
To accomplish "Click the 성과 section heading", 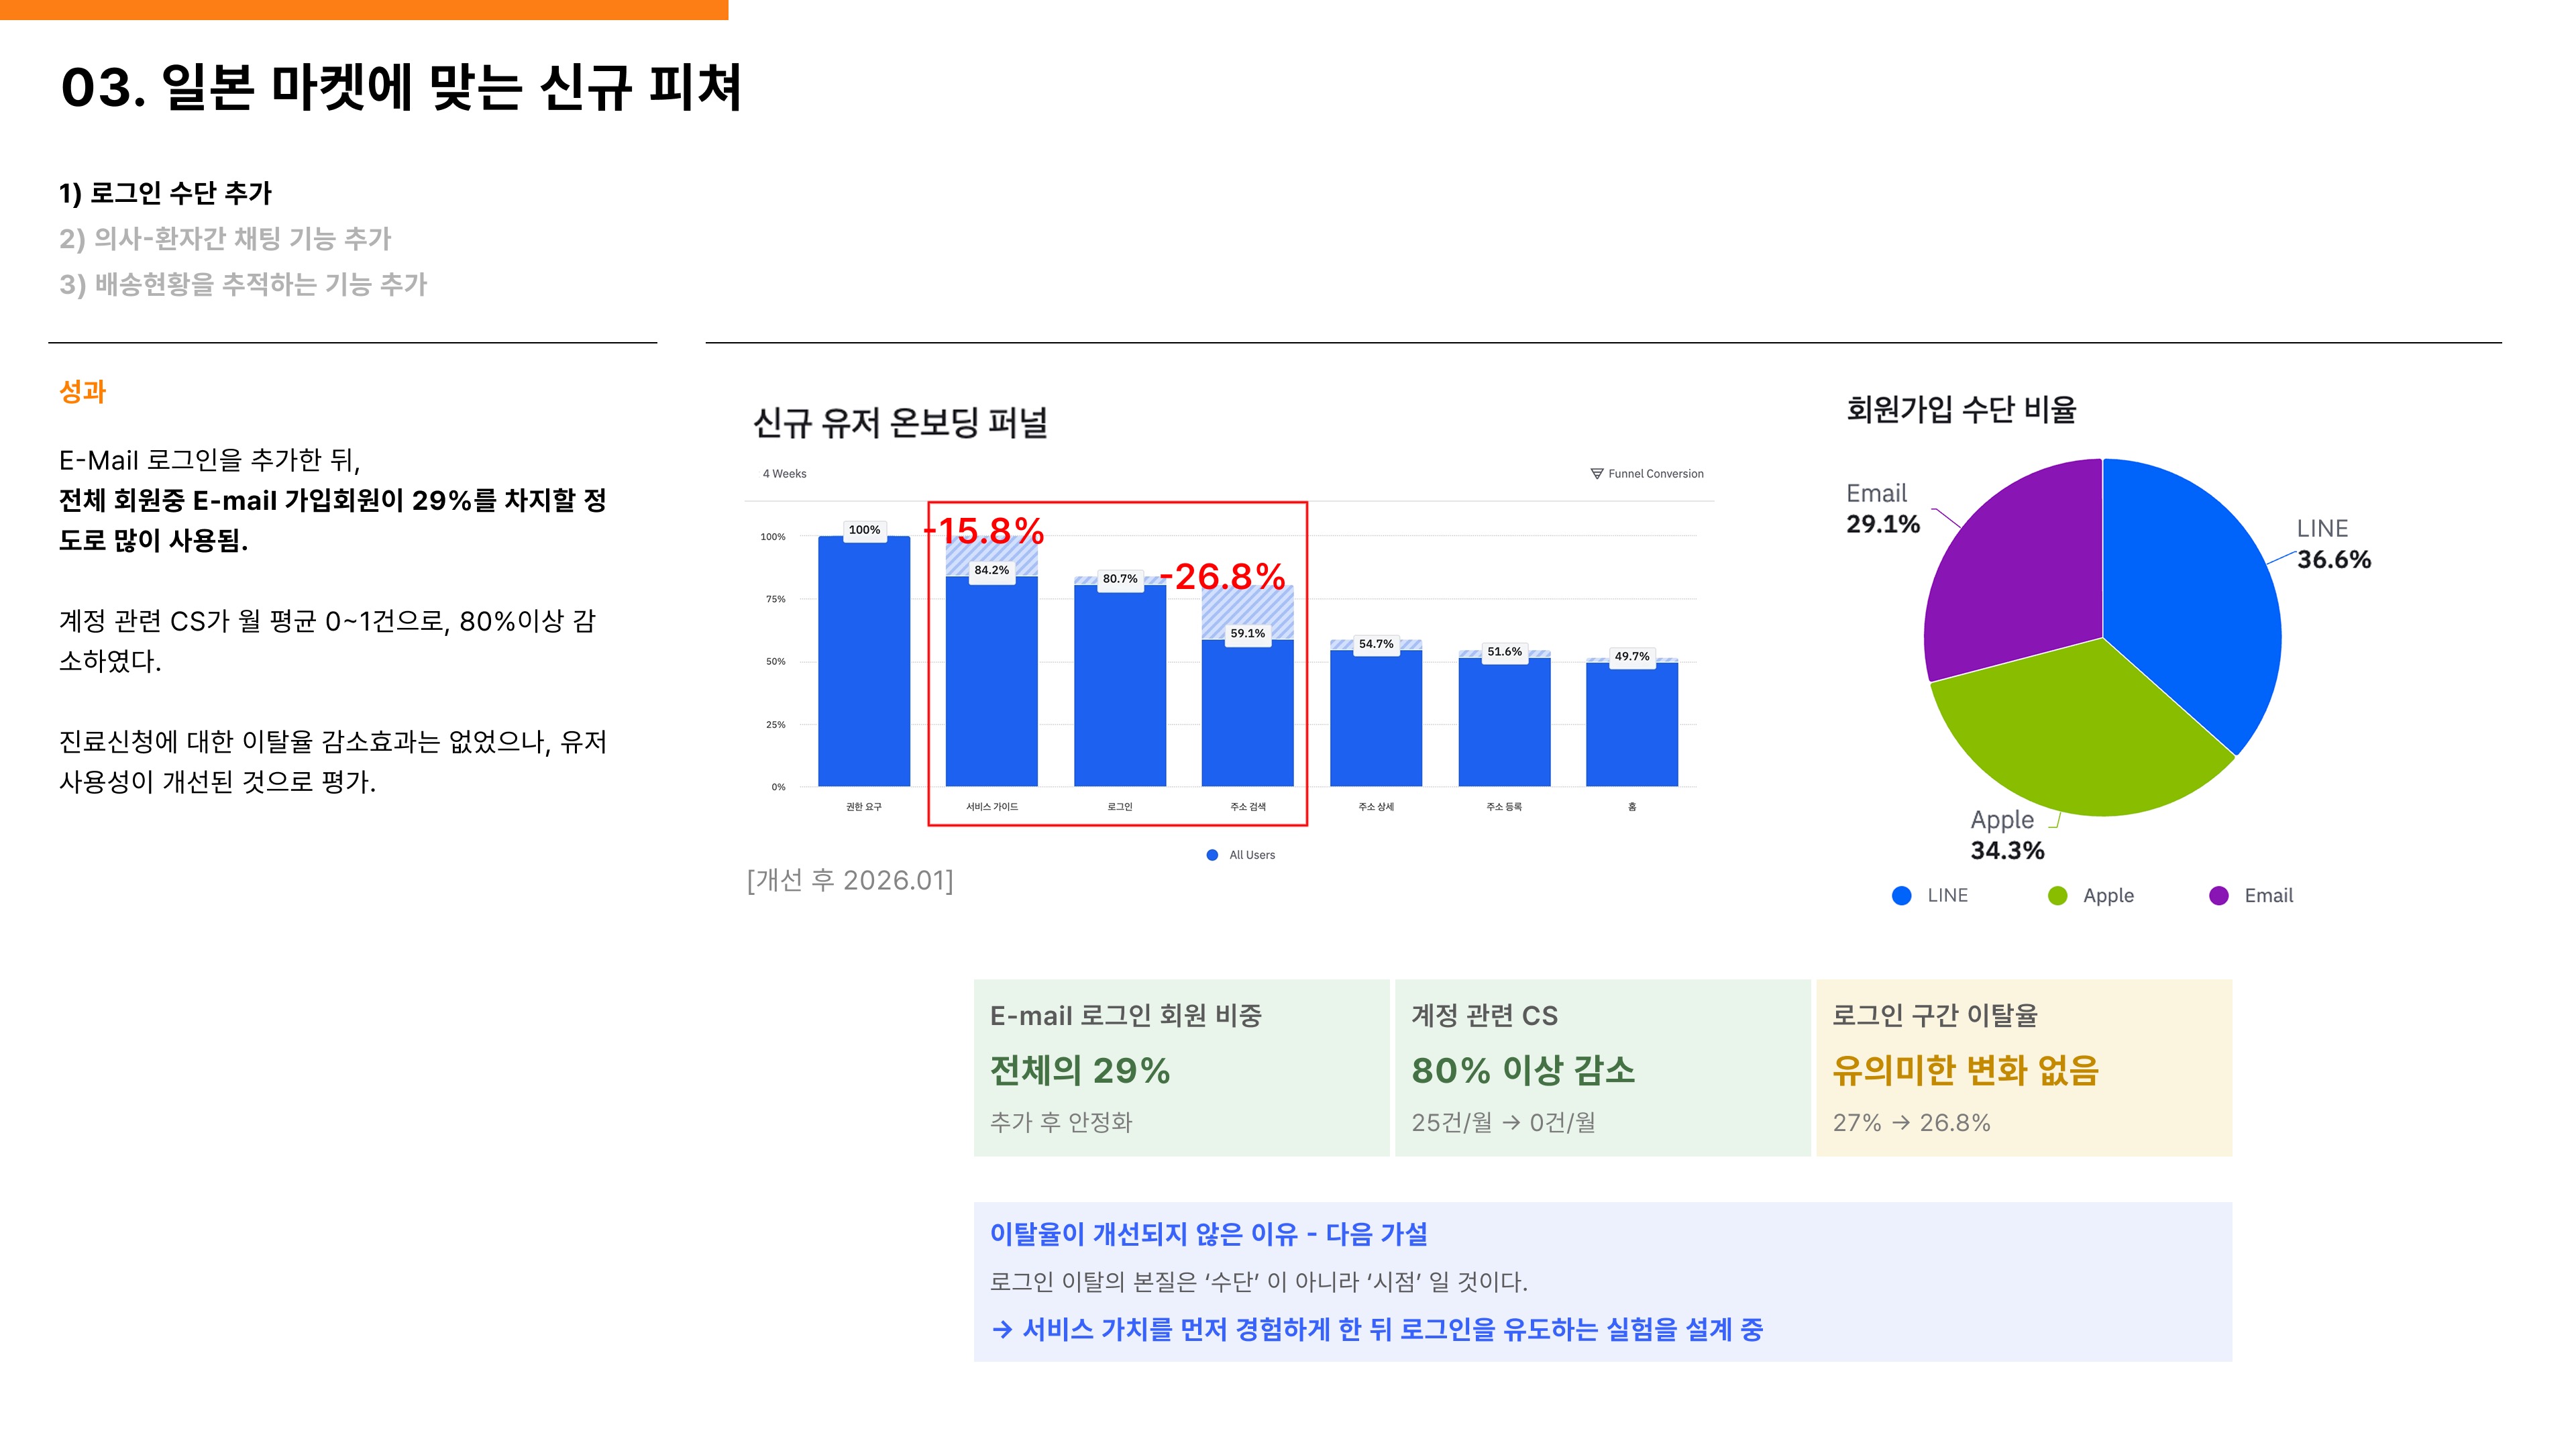I will [82, 391].
